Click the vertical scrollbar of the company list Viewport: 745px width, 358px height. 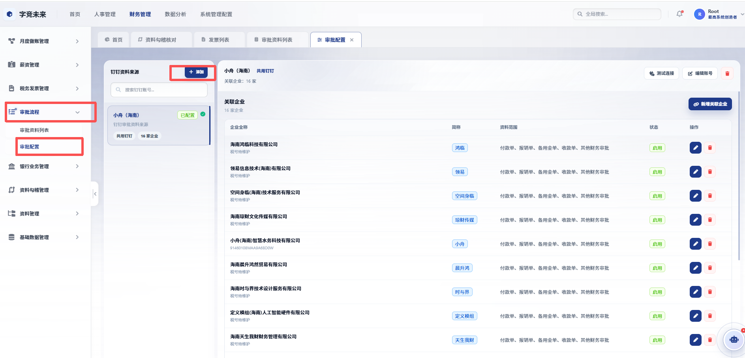pyautogui.click(x=739, y=175)
